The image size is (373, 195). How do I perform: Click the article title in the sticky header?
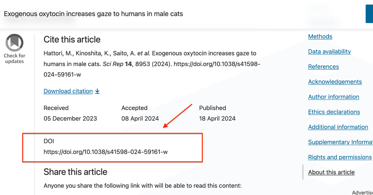pyautogui.click(x=93, y=14)
